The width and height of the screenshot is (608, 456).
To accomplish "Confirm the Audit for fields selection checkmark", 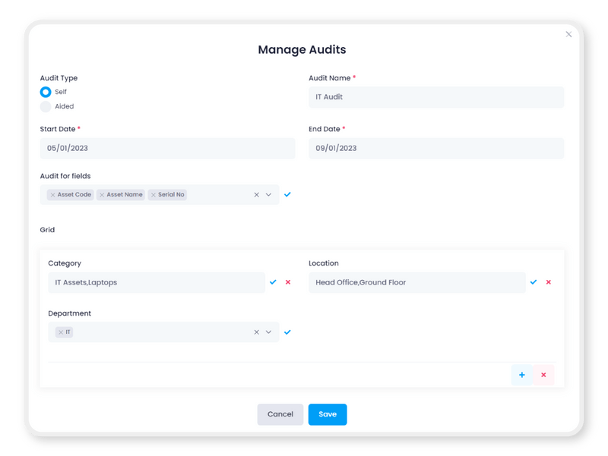I will [x=287, y=194].
